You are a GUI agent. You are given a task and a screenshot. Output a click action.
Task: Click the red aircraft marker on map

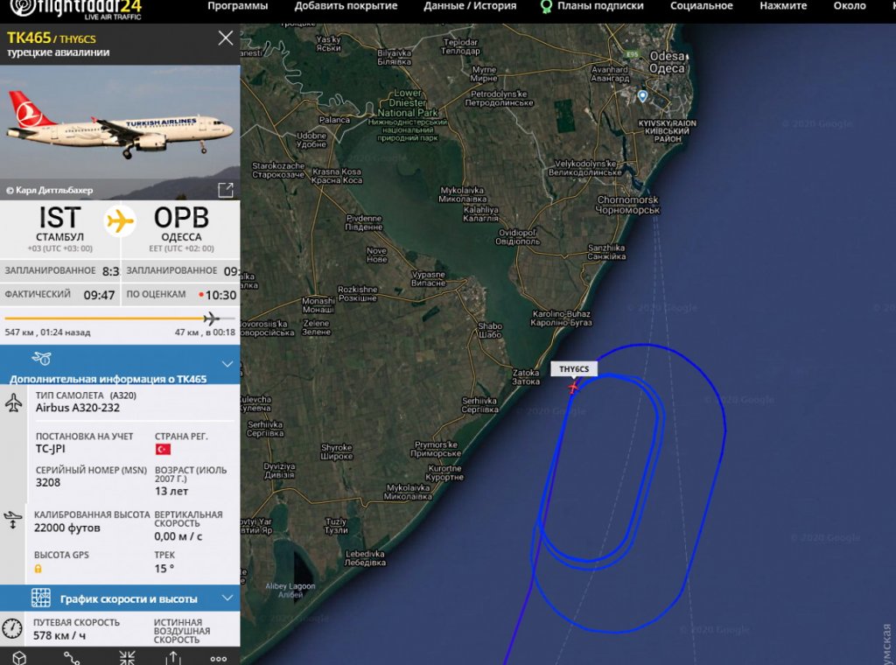tap(573, 388)
